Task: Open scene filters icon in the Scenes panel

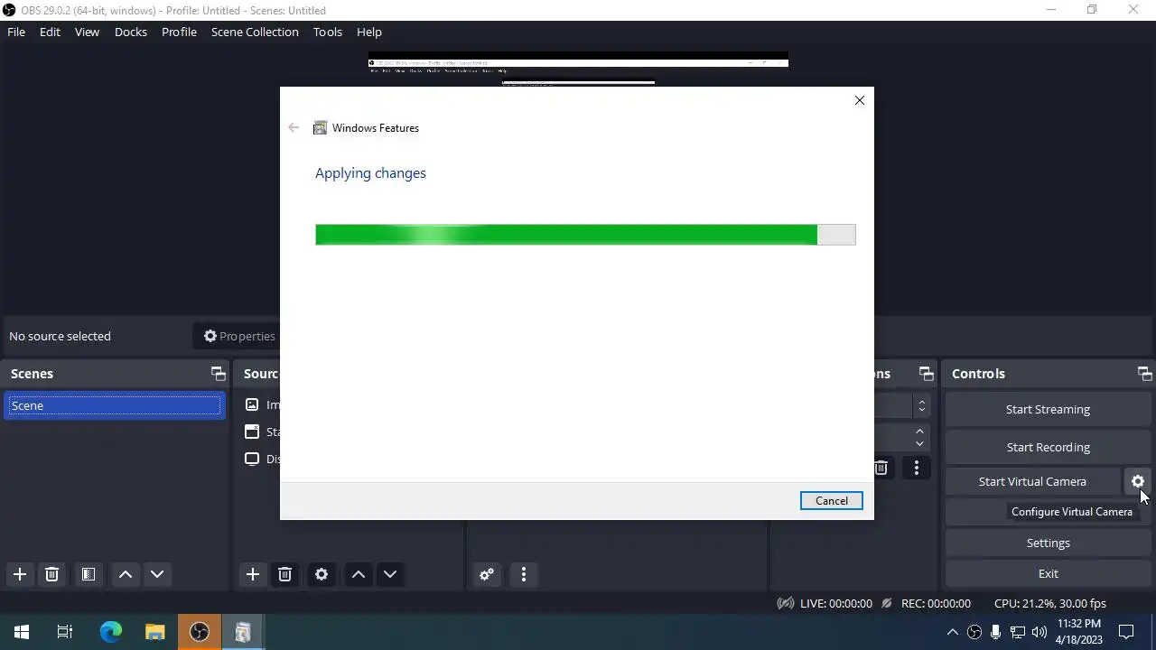Action: point(88,574)
